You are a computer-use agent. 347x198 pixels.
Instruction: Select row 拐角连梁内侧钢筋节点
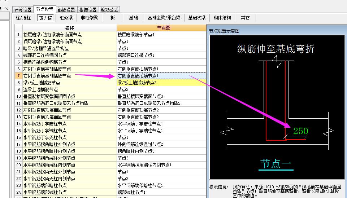(x=69, y=62)
